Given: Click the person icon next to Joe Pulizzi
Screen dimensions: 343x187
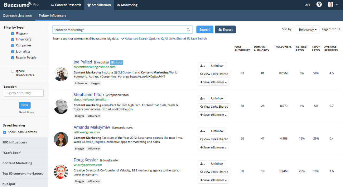Looking at the screenshot, I should click(202, 66).
